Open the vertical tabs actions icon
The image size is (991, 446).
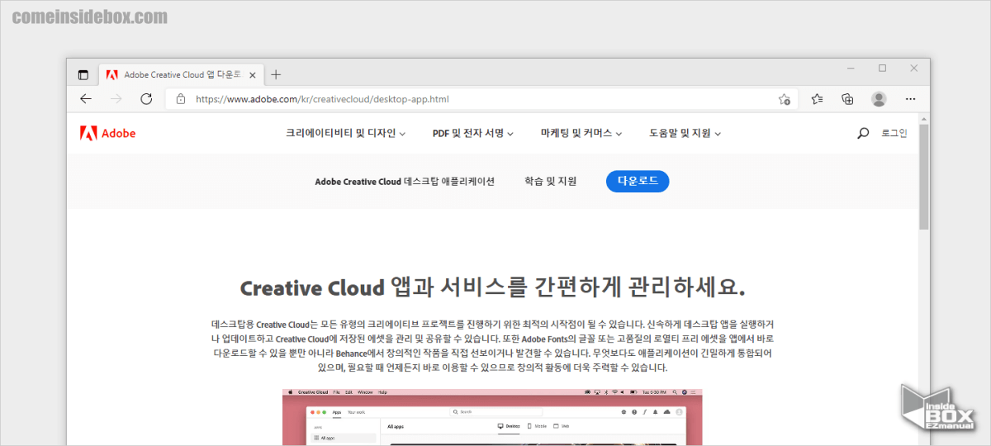(83, 74)
